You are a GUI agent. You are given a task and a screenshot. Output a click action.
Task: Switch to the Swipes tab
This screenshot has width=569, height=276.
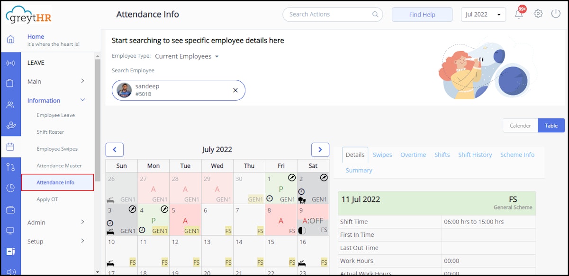(x=382, y=155)
